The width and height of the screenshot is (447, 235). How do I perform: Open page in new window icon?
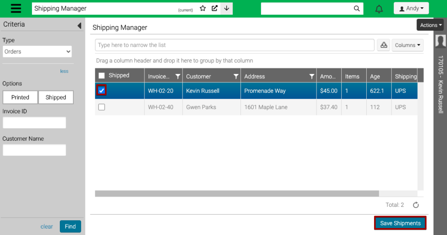click(214, 8)
